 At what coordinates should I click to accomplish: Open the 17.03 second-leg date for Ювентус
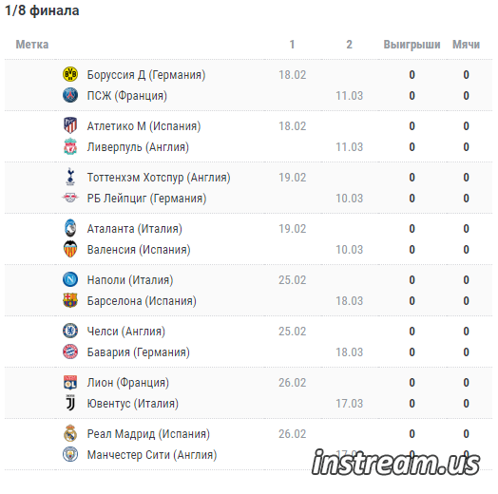click(x=349, y=404)
